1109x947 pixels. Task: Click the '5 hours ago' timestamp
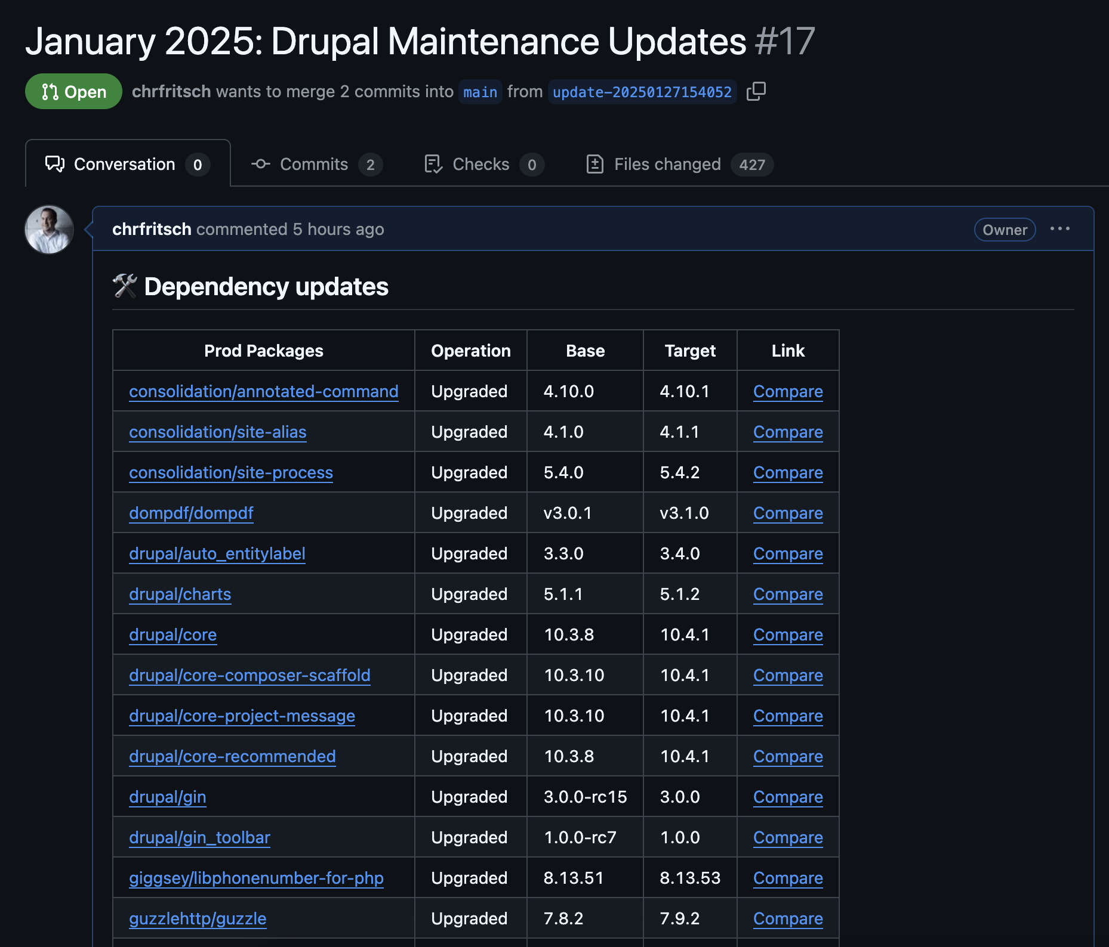coord(338,229)
